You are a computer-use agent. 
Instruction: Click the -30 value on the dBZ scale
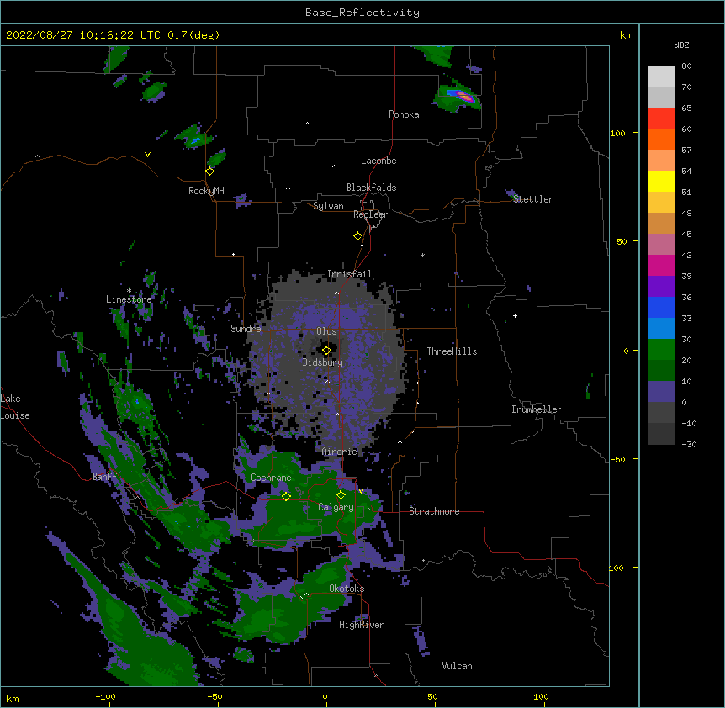pyautogui.click(x=689, y=445)
